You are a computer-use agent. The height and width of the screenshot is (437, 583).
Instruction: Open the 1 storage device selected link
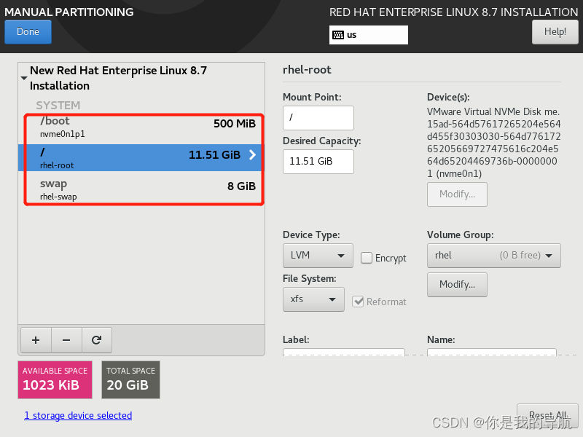pos(78,415)
